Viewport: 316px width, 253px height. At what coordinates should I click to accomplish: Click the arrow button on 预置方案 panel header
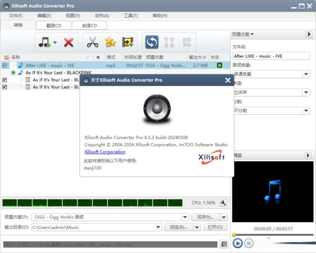click(309, 34)
